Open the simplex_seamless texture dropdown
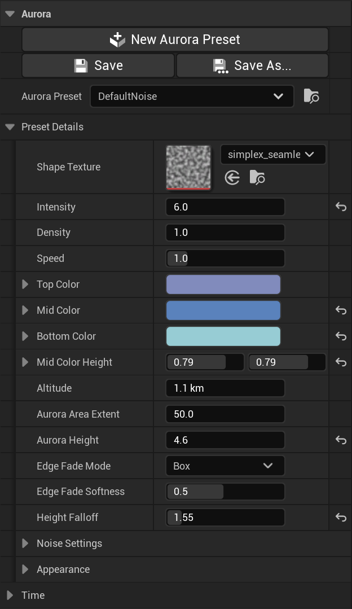 pos(274,155)
